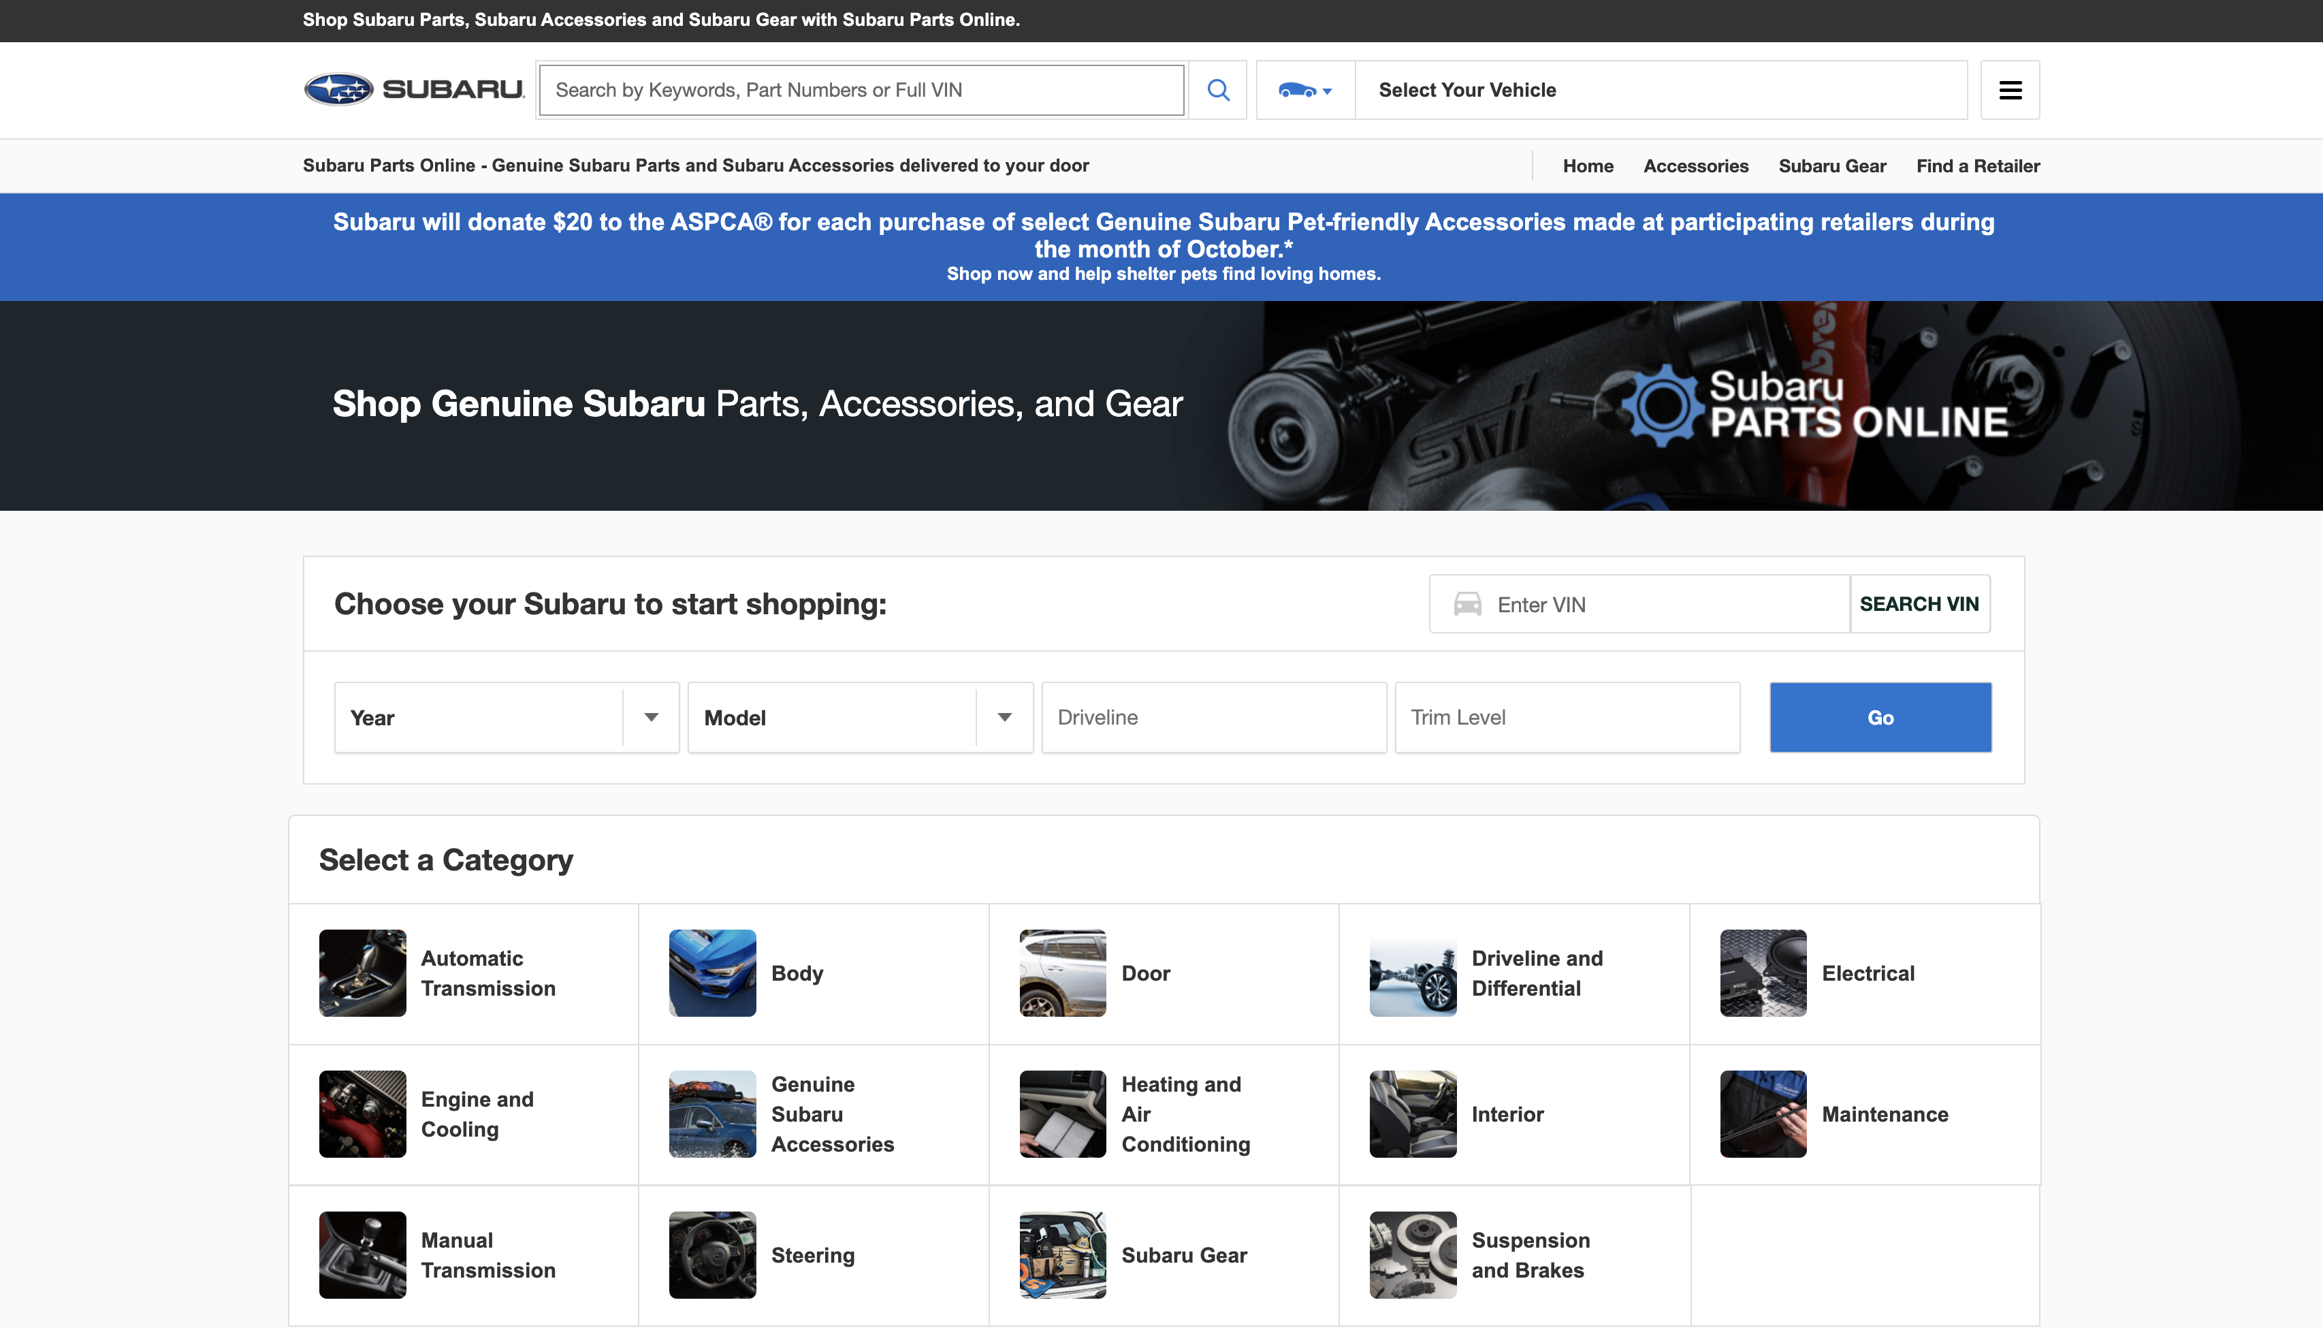This screenshot has height=1328, width=2323.
Task: Focus the keyword search input field
Action: (x=861, y=89)
